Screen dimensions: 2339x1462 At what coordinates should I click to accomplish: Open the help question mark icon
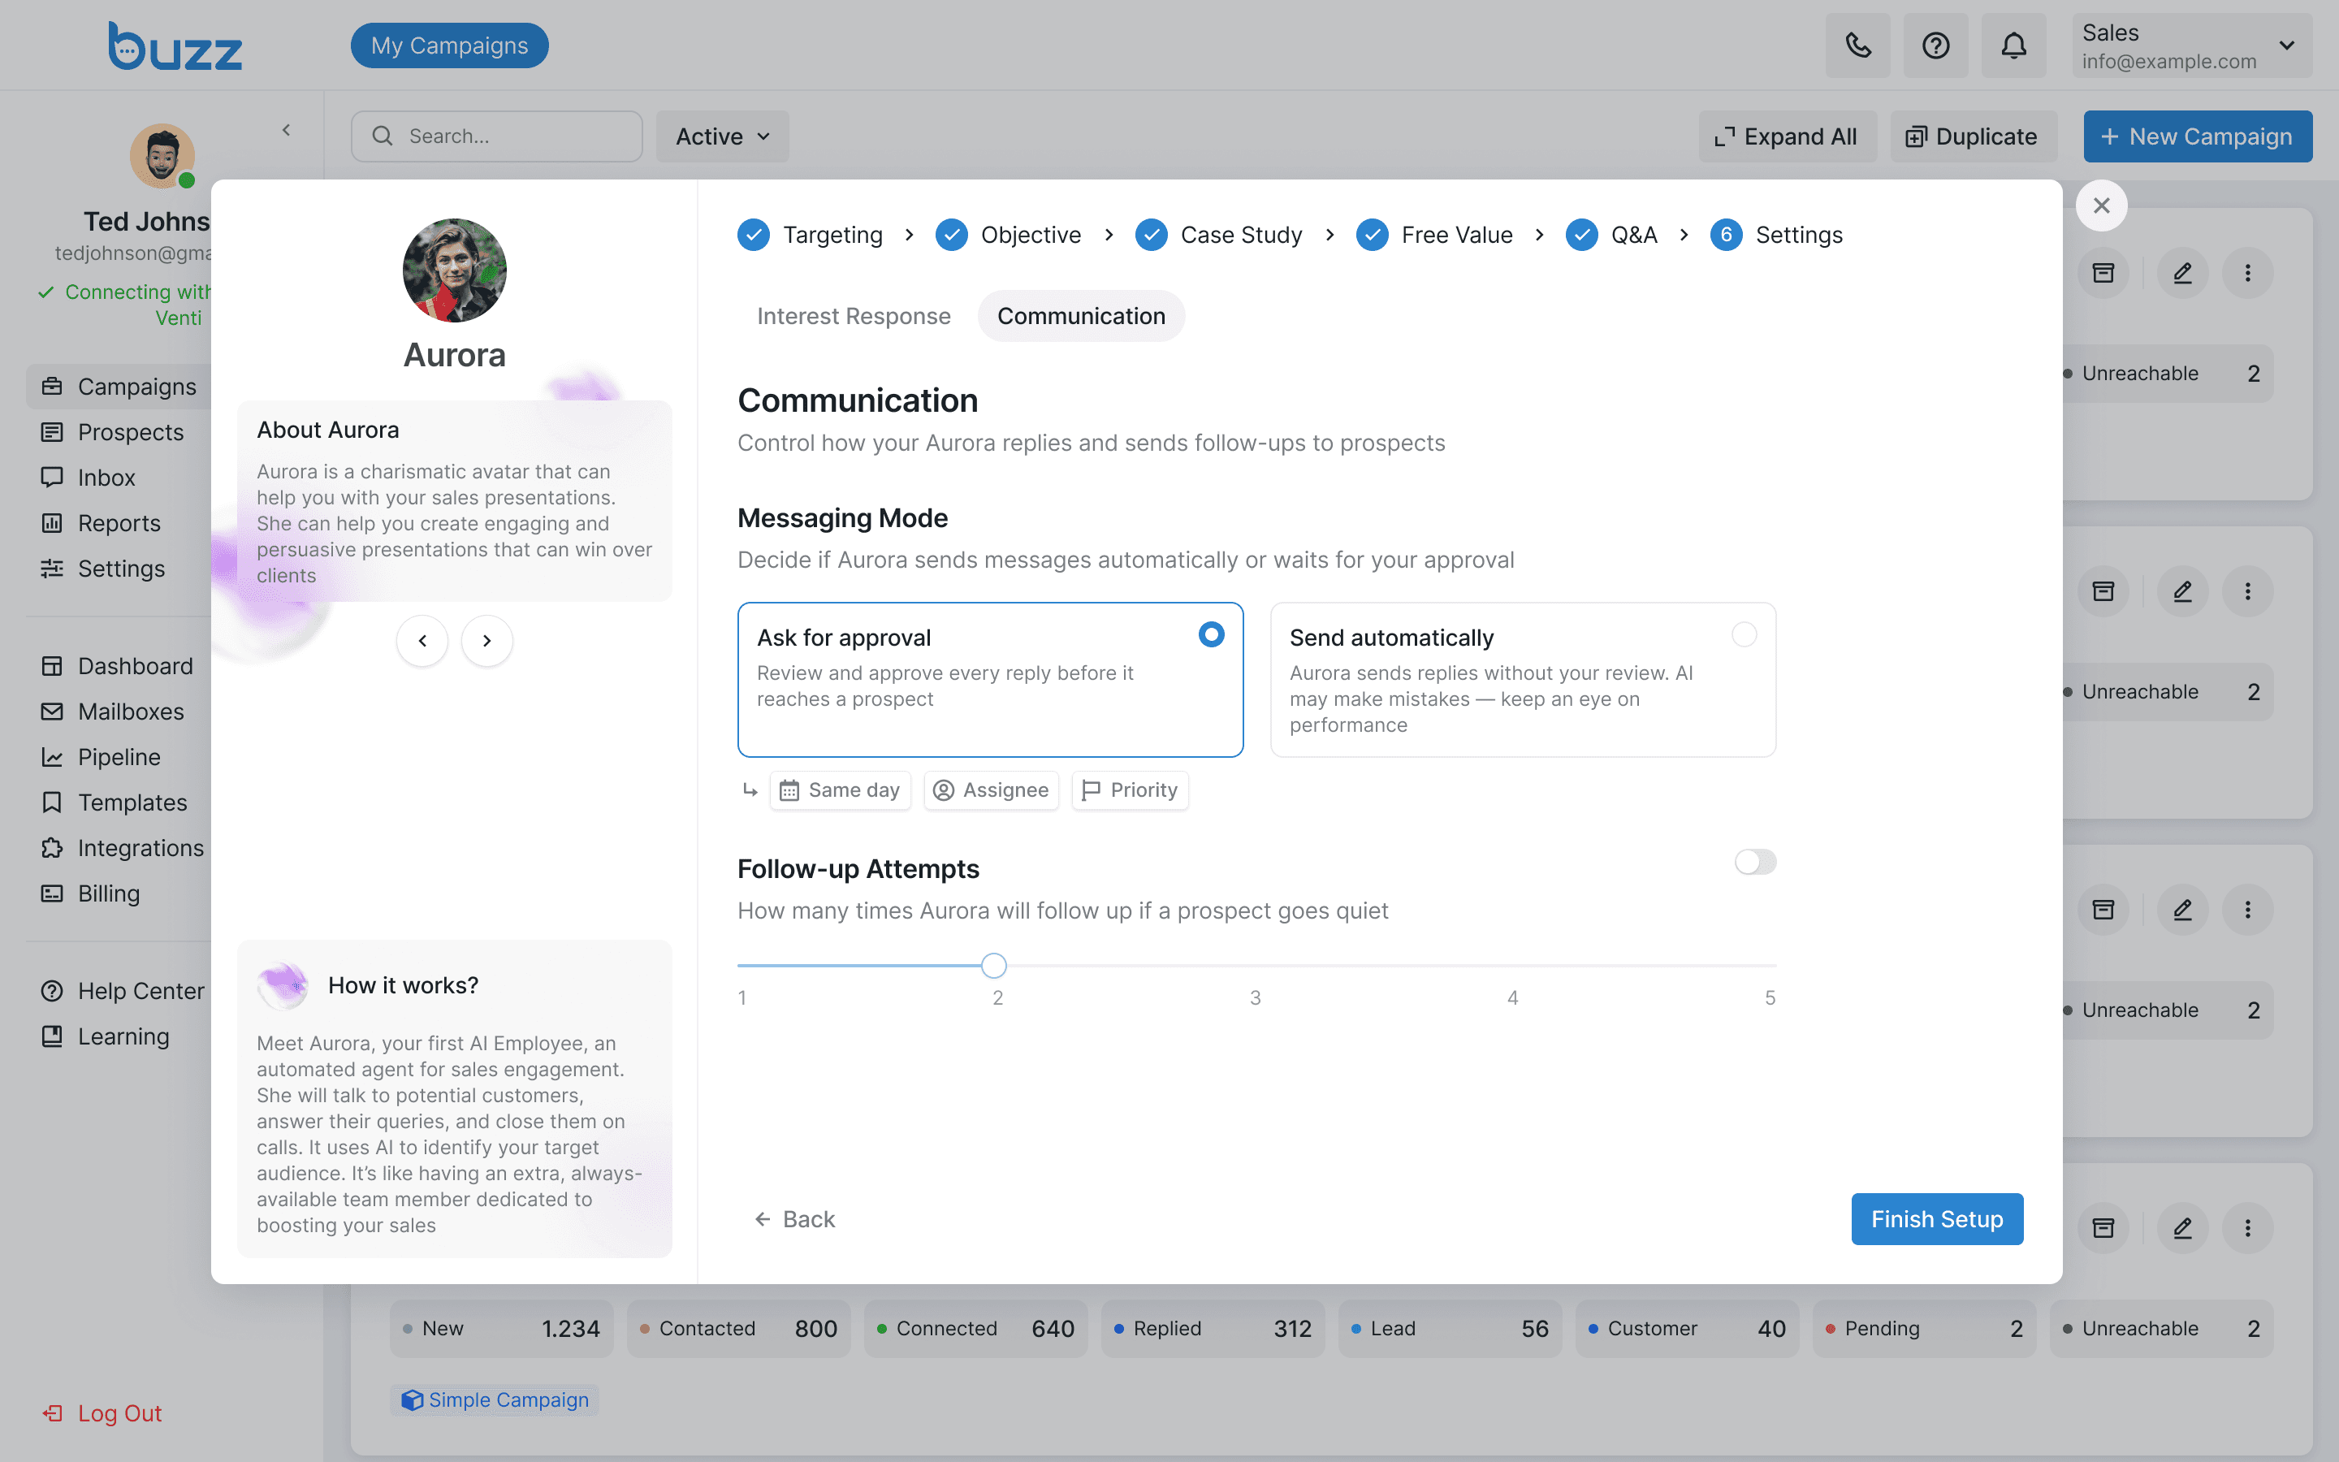click(x=1935, y=45)
